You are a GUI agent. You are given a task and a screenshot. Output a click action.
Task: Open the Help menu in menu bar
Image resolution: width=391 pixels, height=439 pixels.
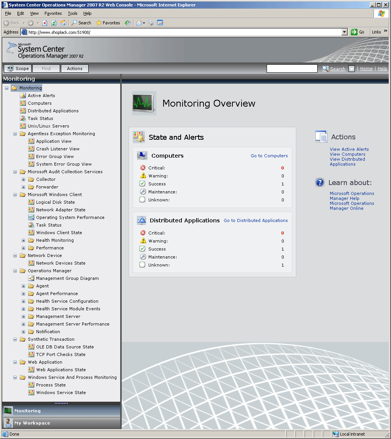click(87, 13)
